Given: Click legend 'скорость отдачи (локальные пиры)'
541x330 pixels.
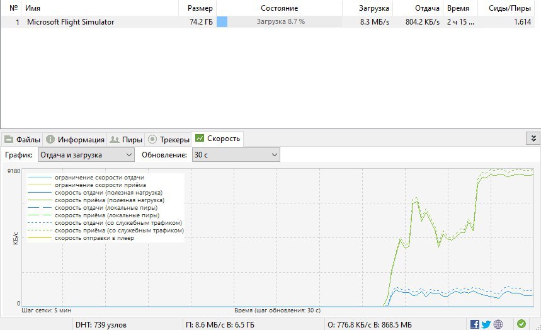Looking at the screenshot, I should tap(106, 208).
